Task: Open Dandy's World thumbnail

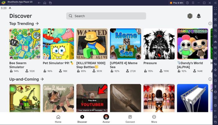Action: (192, 44)
